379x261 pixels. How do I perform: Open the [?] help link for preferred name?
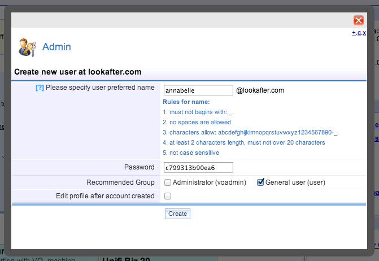pos(40,88)
